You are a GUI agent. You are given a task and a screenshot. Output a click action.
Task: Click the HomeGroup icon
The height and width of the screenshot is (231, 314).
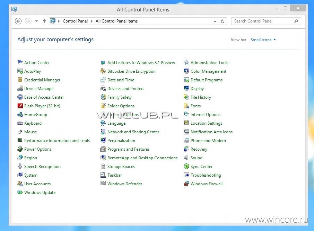pos(20,114)
